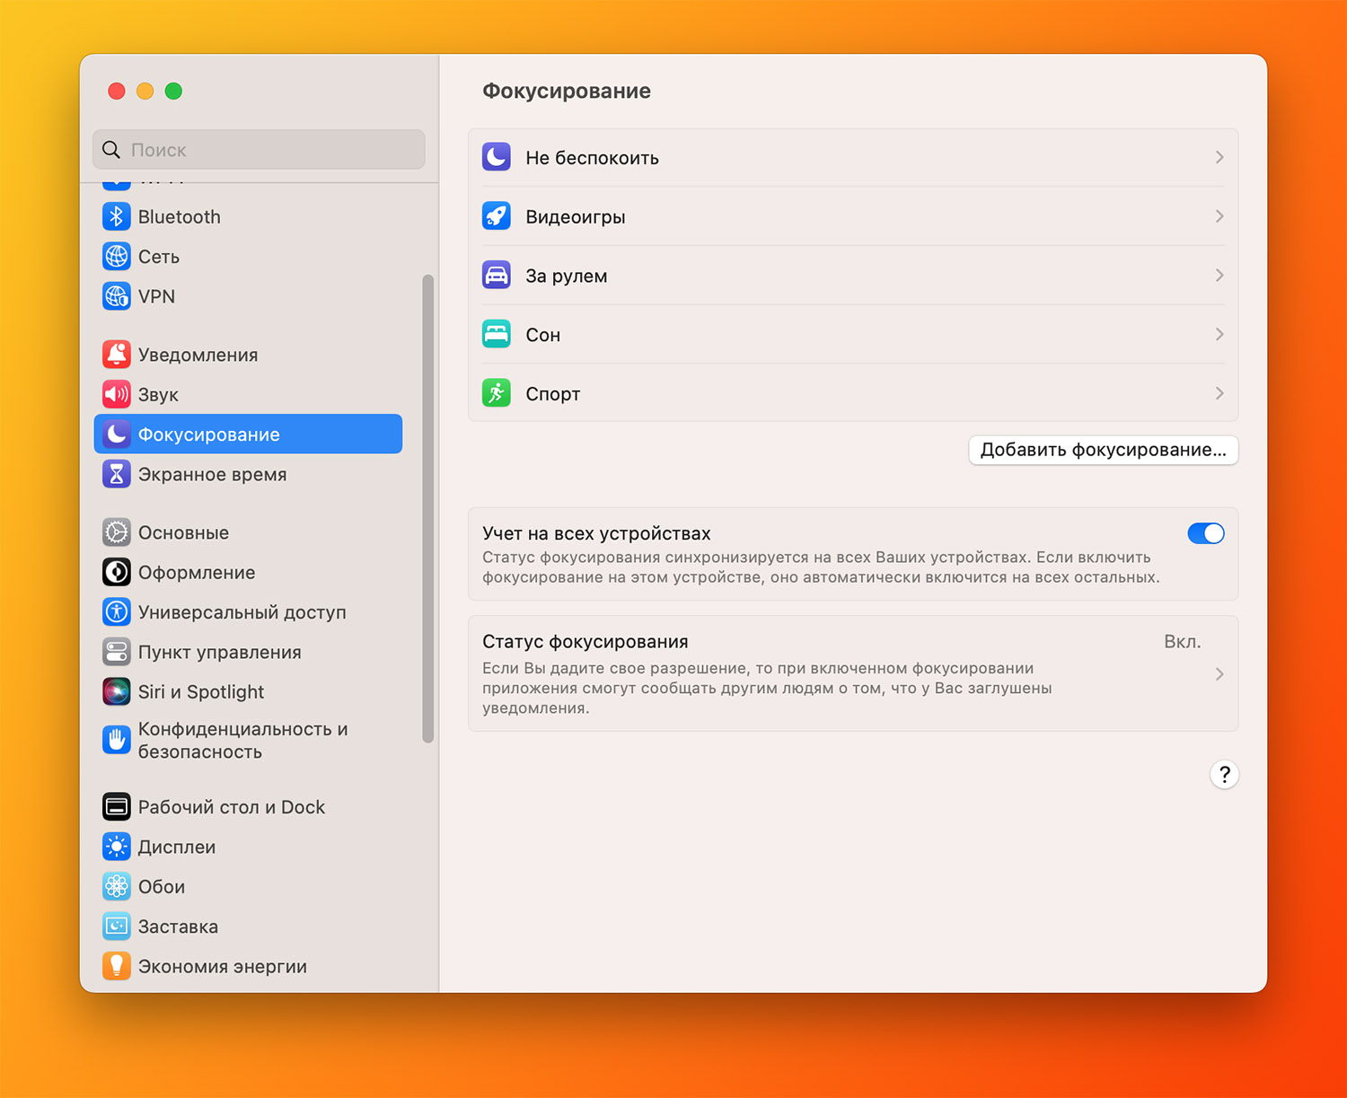Click the Экранное время hourglass icon

point(116,474)
